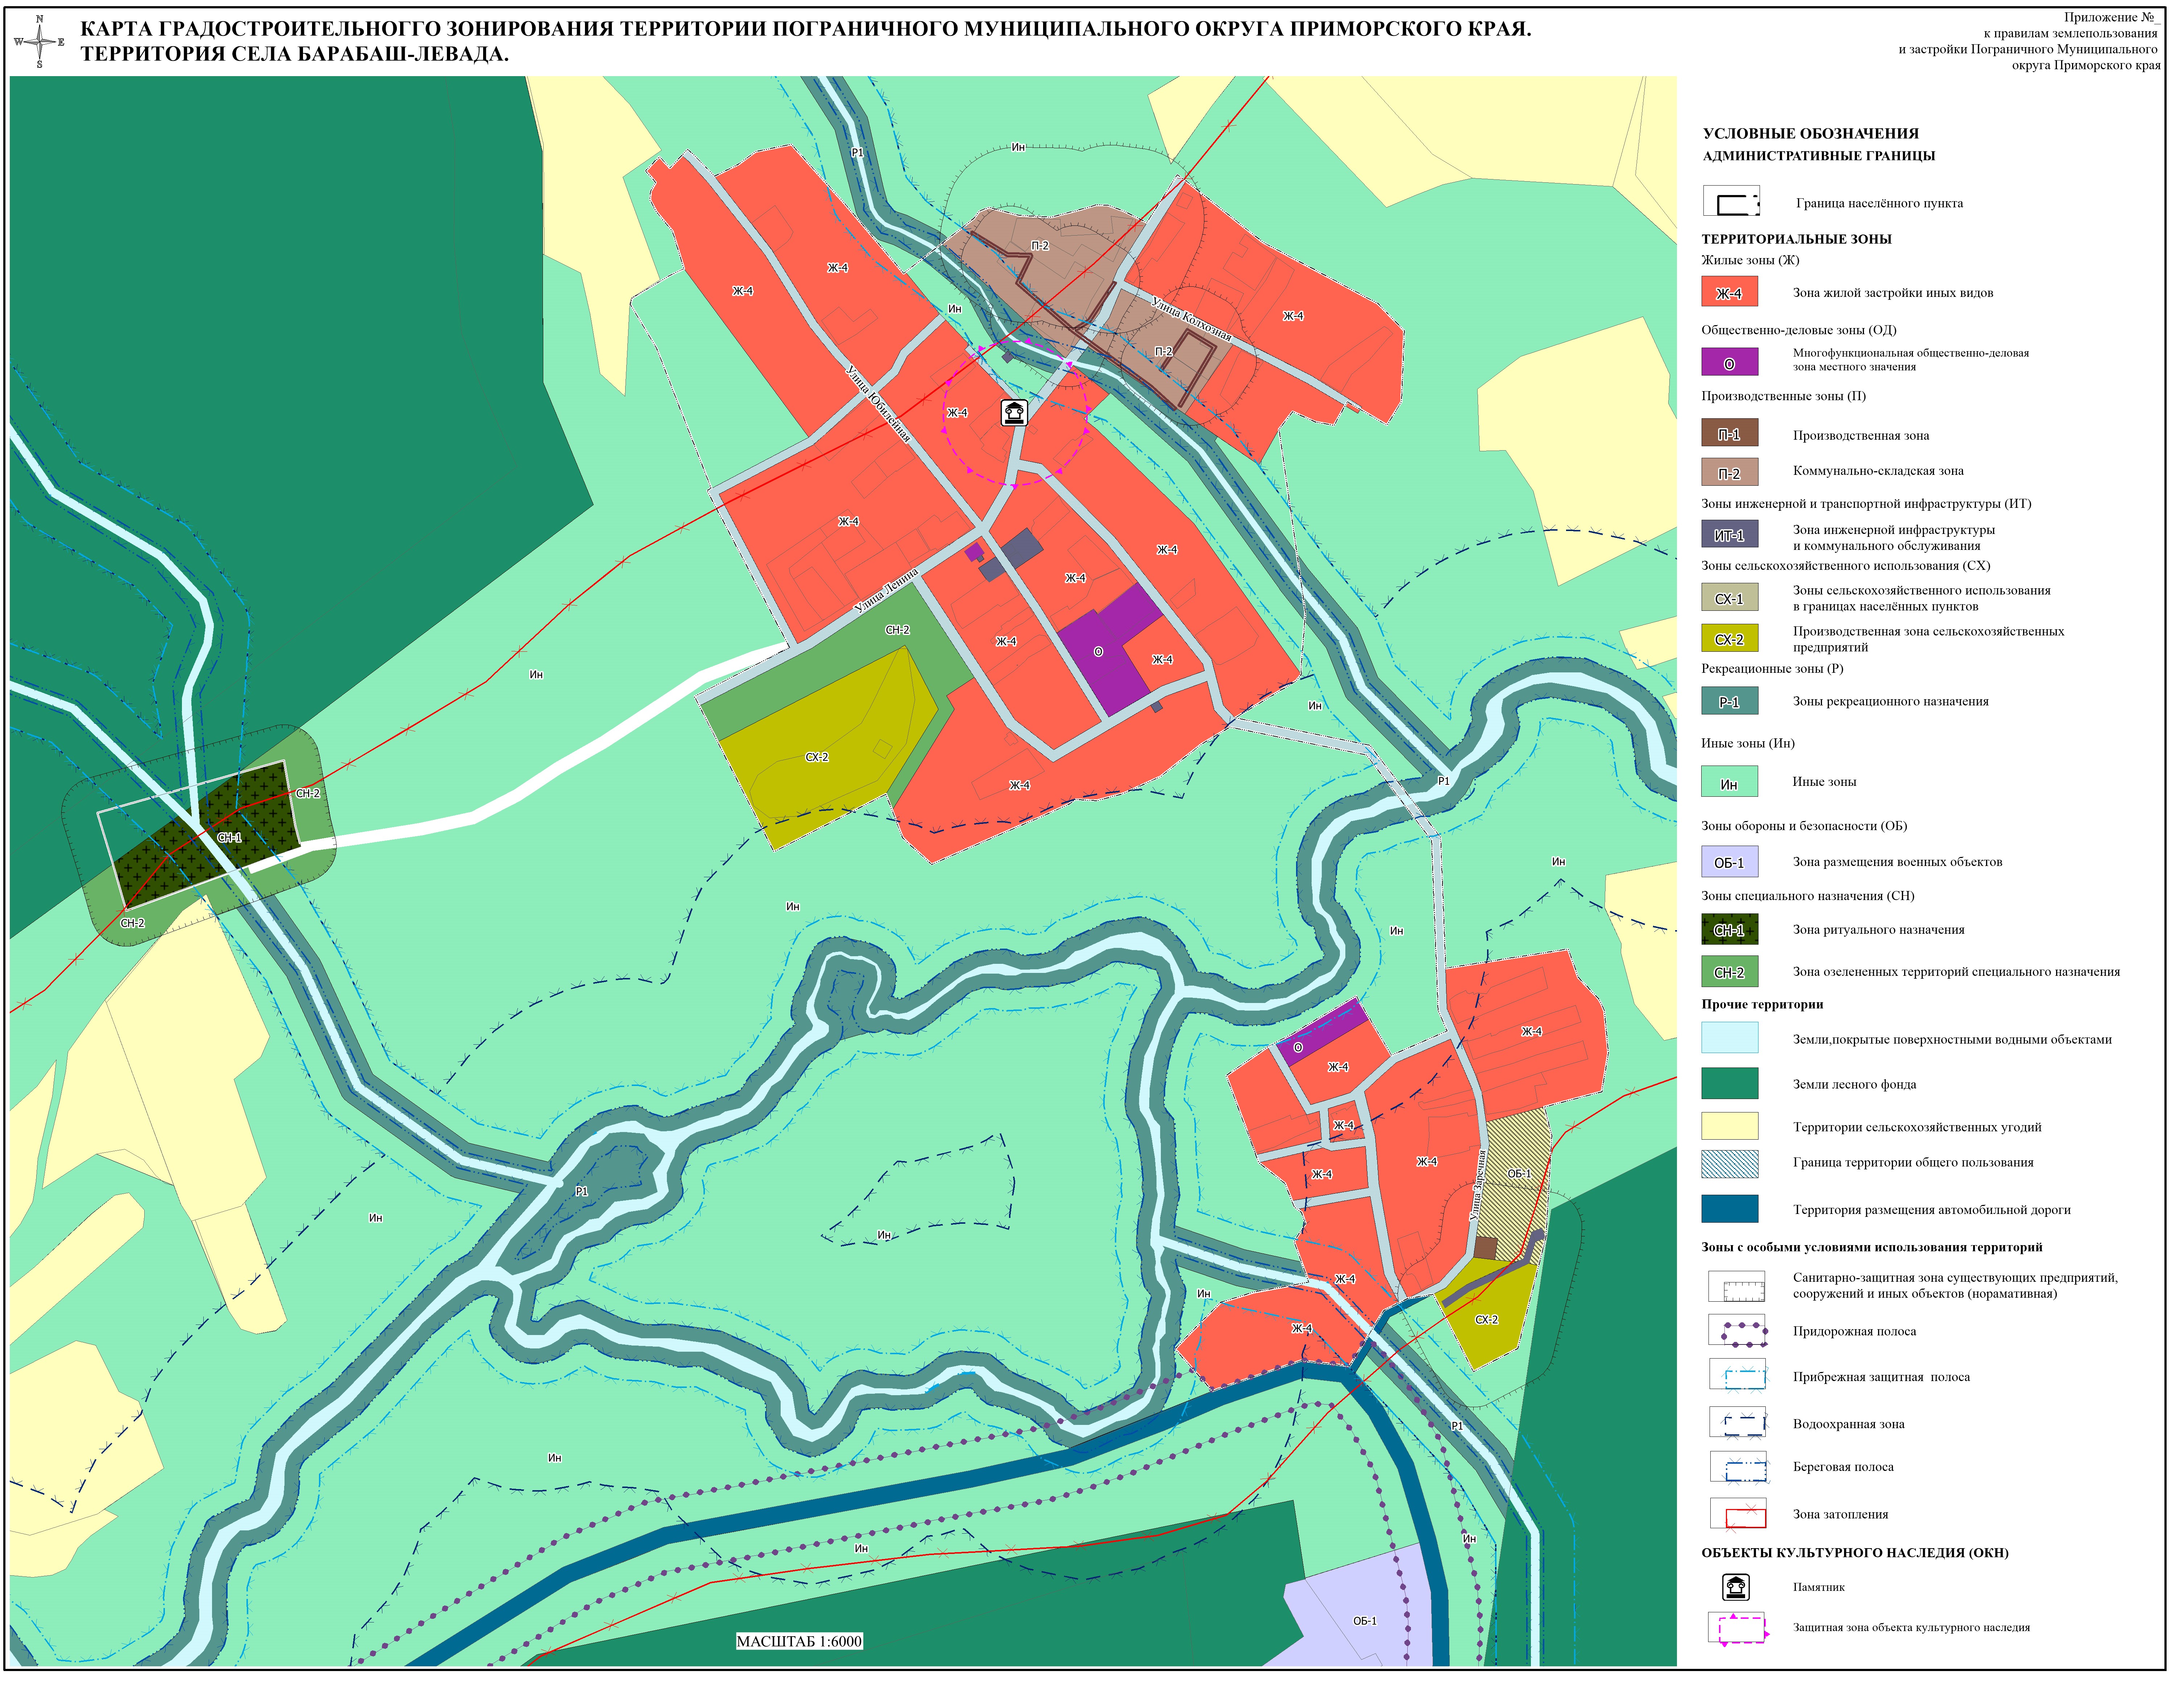Screen dimensions: 2184x1683
Task: Click the dark СН-1 legend swatch
Action: click(x=1730, y=929)
